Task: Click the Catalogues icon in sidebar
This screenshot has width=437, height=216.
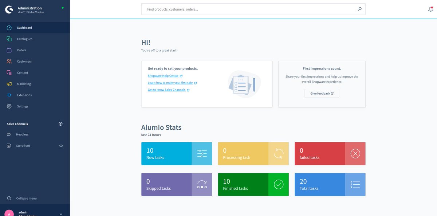Action: [x=9, y=39]
